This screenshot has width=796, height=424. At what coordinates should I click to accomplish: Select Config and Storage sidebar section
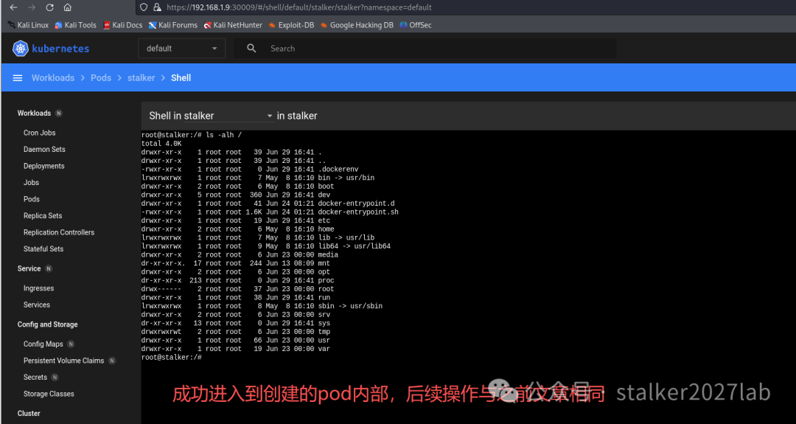tap(48, 324)
